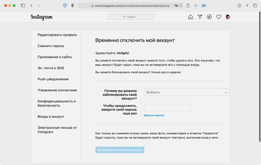Open the Share icon in the Safari toolbar
Screen dimensions: 261x165
tap(188, 5)
